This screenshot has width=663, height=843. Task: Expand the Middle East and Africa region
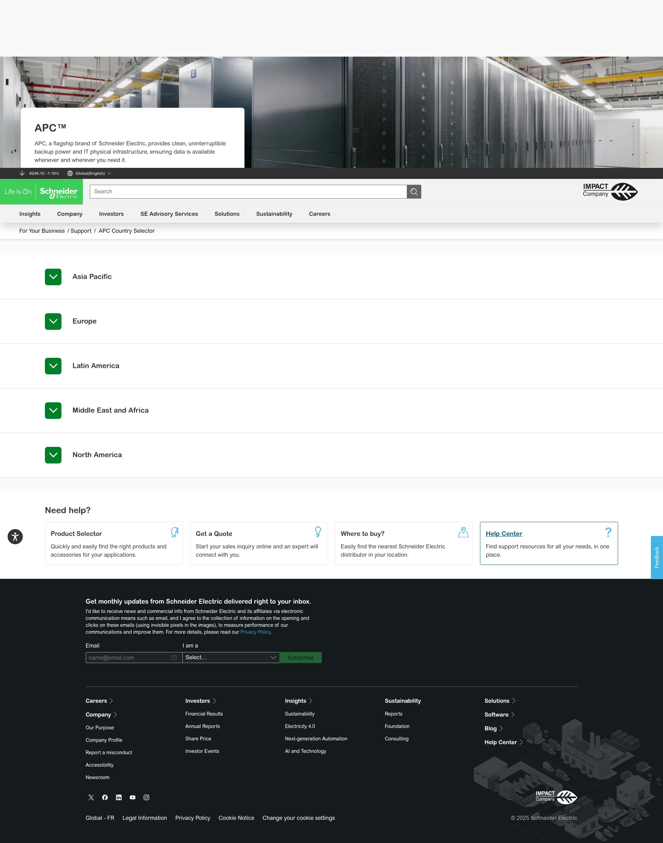click(53, 411)
